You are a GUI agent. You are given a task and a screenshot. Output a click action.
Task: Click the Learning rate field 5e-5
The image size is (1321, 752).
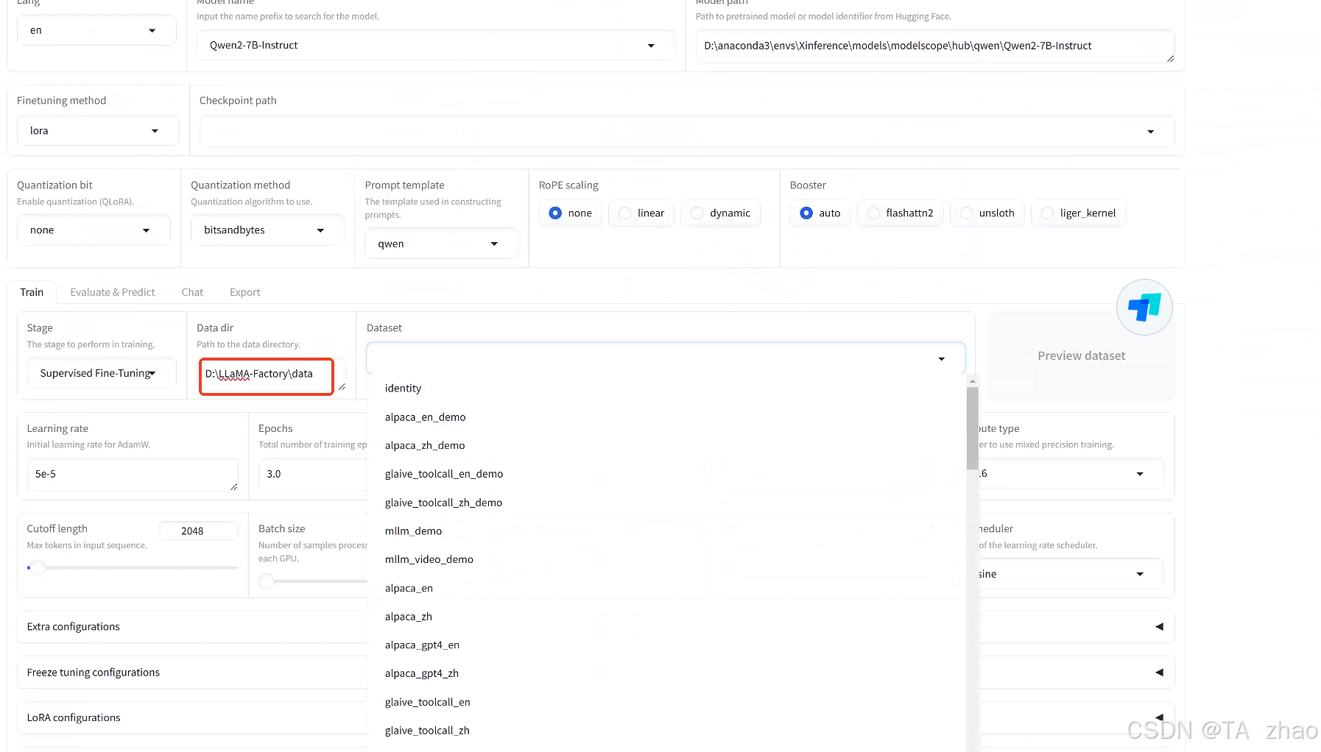pyautogui.click(x=133, y=475)
